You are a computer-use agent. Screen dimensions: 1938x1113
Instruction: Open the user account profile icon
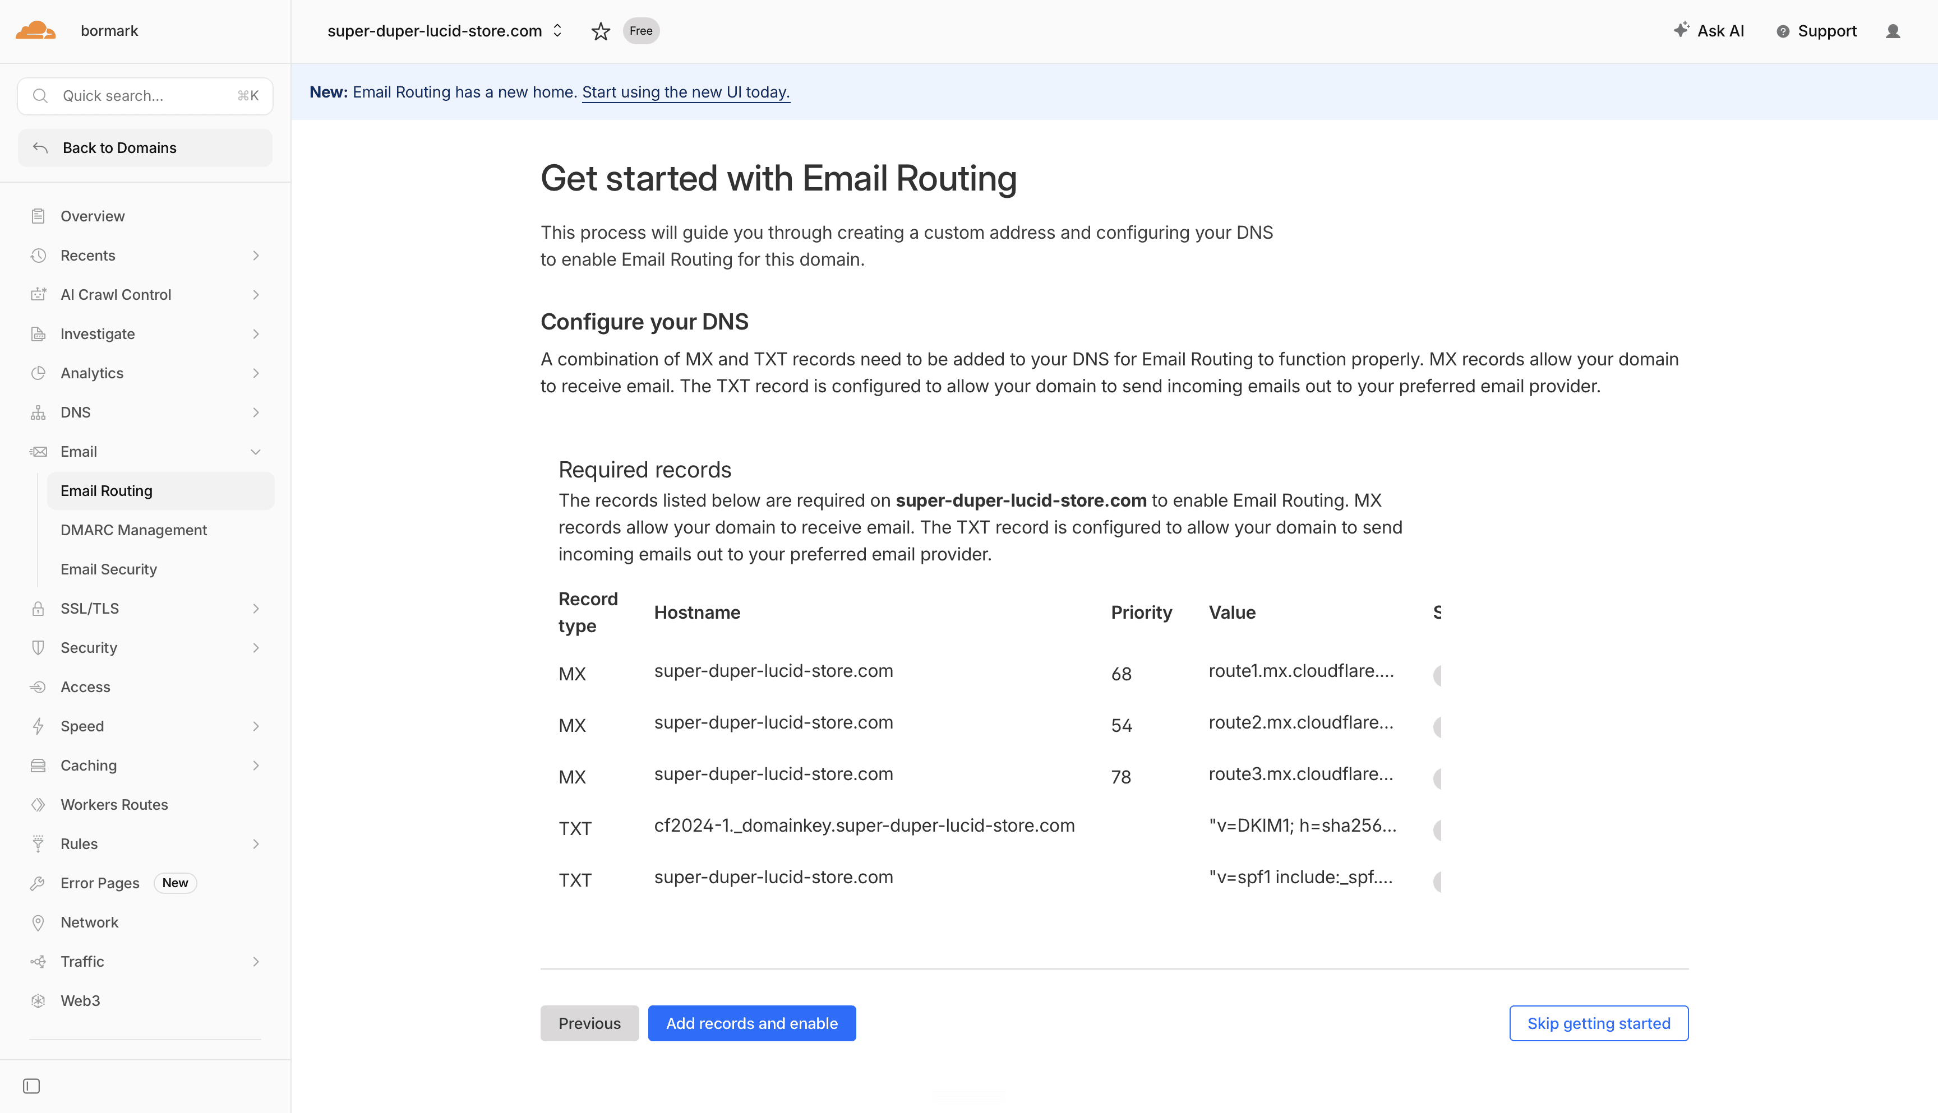1893,31
